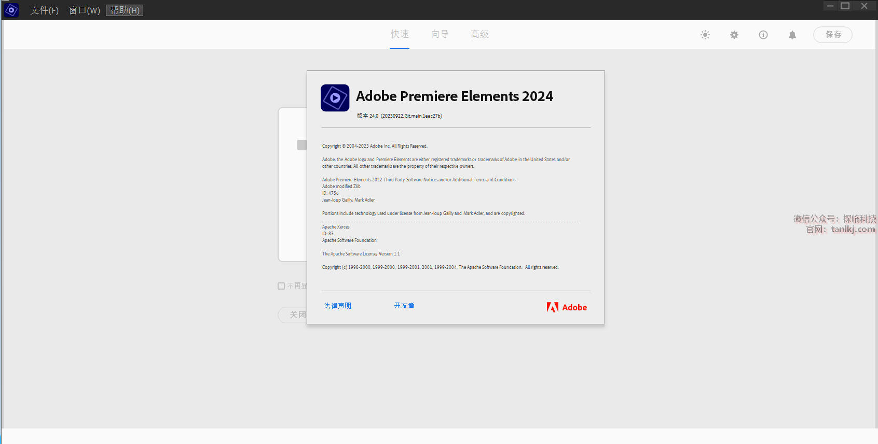Click the Apache Xerces line
This screenshot has width=878, height=444.
point(336,227)
